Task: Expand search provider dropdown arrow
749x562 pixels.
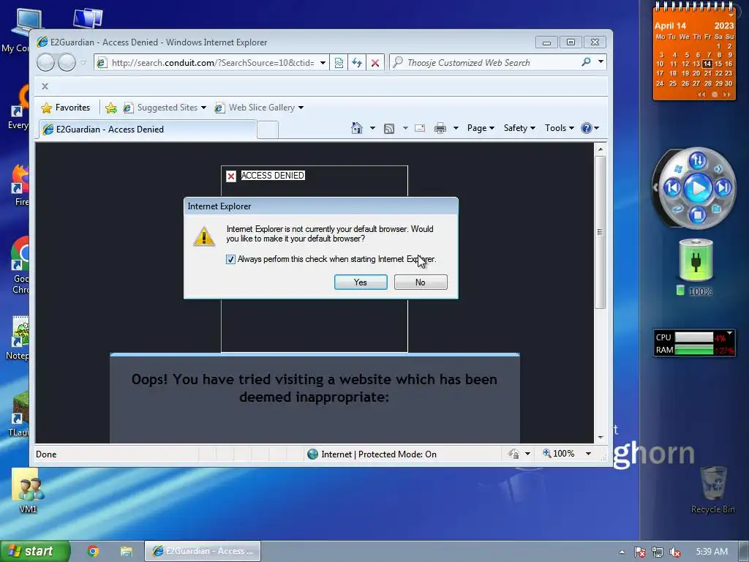Action: coord(601,61)
